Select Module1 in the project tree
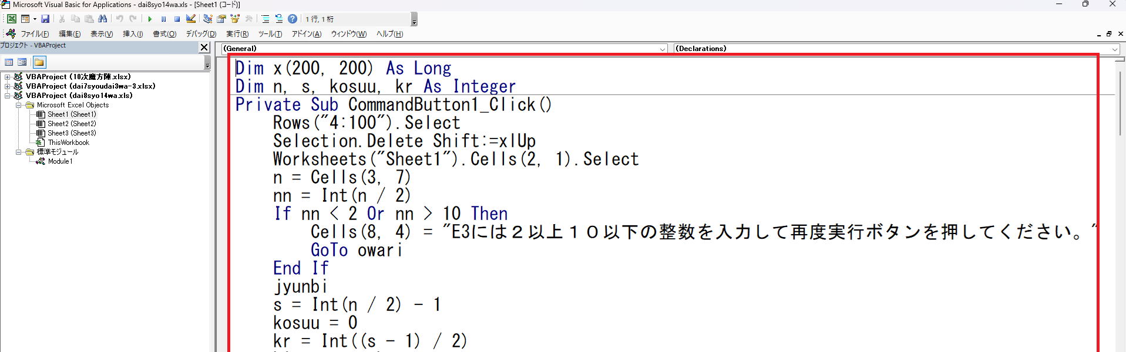 click(60, 161)
